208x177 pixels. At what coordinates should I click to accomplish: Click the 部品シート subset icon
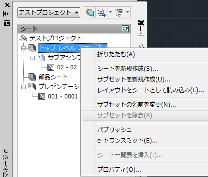(32, 77)
